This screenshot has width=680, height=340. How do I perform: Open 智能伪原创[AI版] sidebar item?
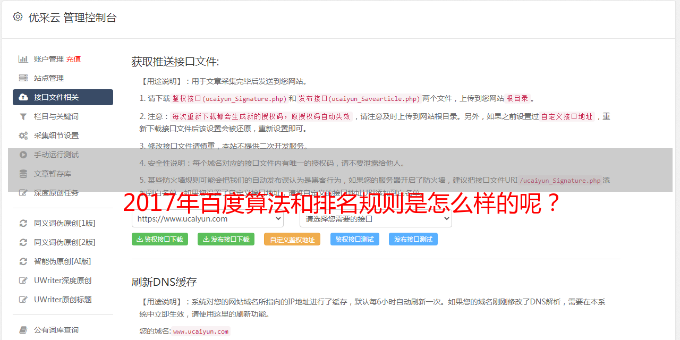(63, 261)
